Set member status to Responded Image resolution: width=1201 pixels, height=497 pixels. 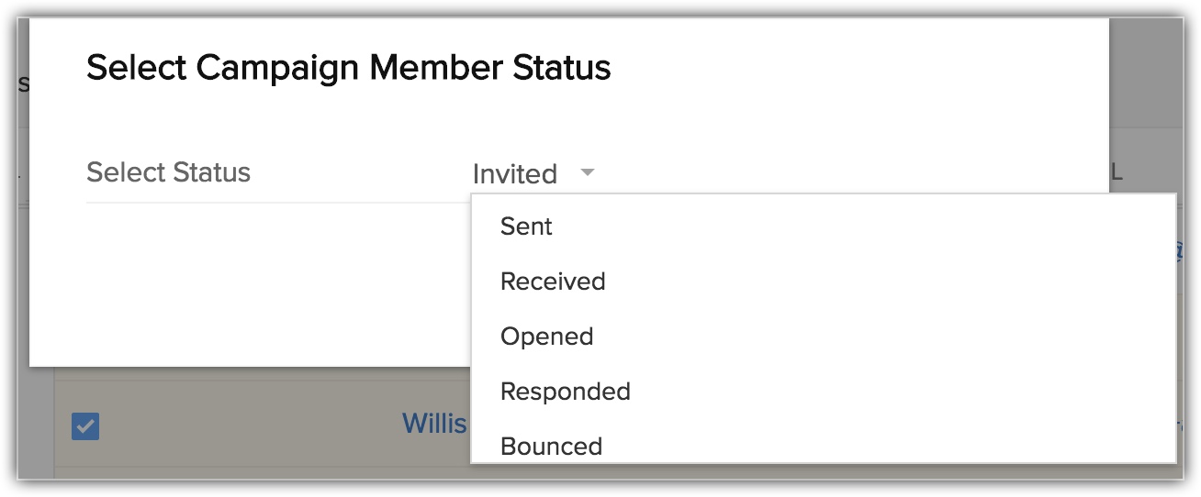coord(566,392)
